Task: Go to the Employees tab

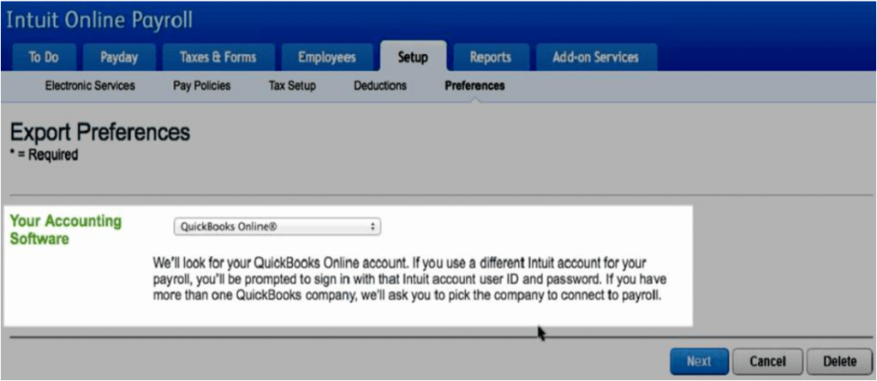Action: 326,57
